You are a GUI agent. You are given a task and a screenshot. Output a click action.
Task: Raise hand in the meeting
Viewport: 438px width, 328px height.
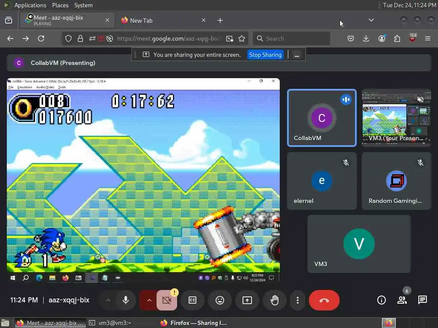[x=275, y=300]
